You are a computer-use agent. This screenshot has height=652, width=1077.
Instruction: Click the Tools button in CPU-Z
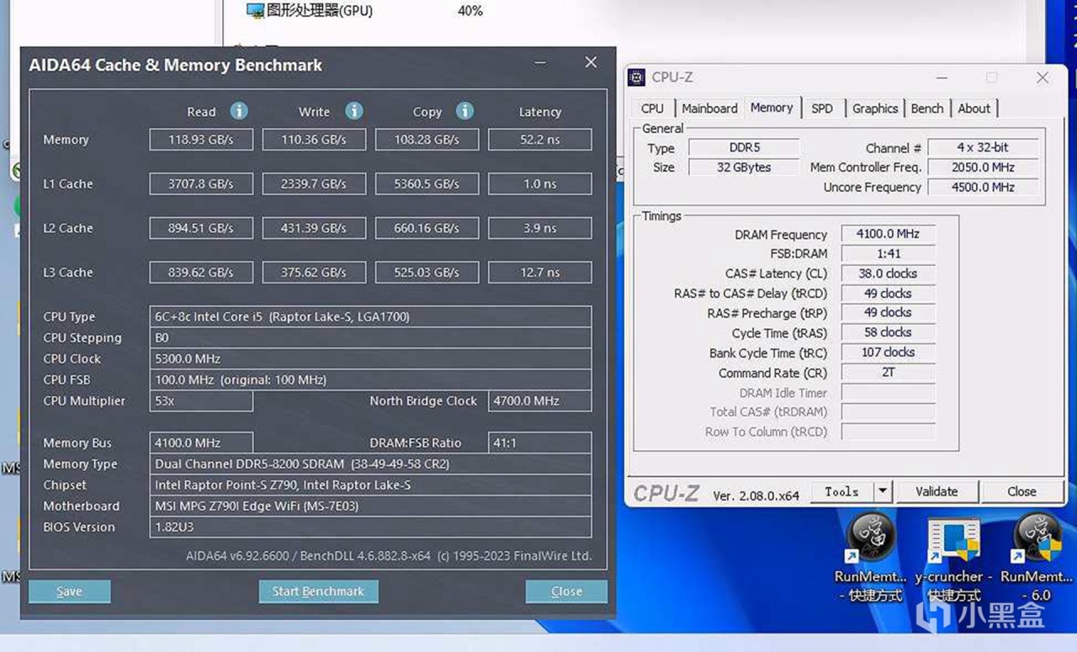point(842,491)
